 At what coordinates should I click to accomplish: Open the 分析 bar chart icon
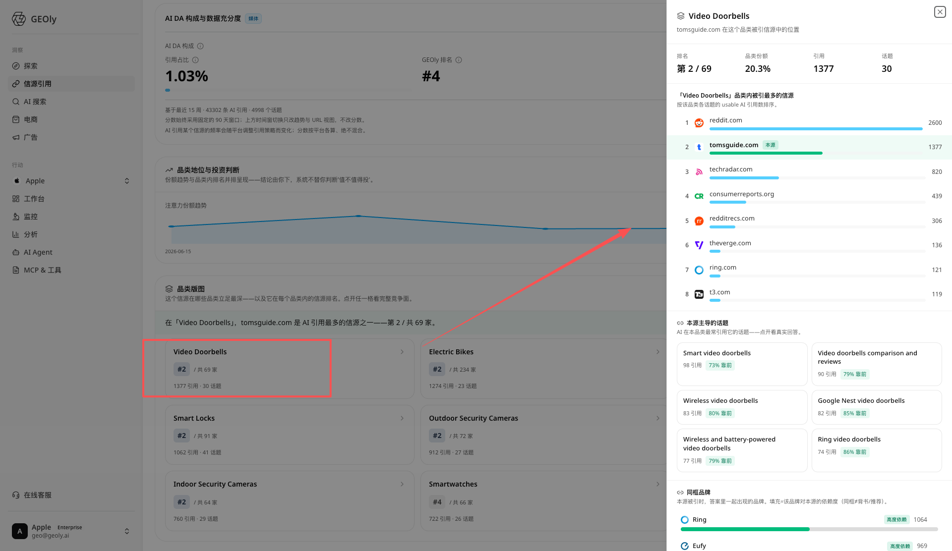[16, 234]
